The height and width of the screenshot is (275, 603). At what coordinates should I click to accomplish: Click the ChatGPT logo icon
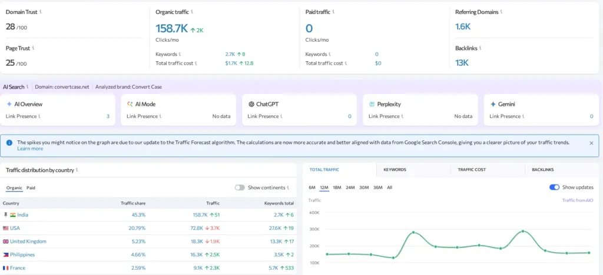tap(251, 104)
